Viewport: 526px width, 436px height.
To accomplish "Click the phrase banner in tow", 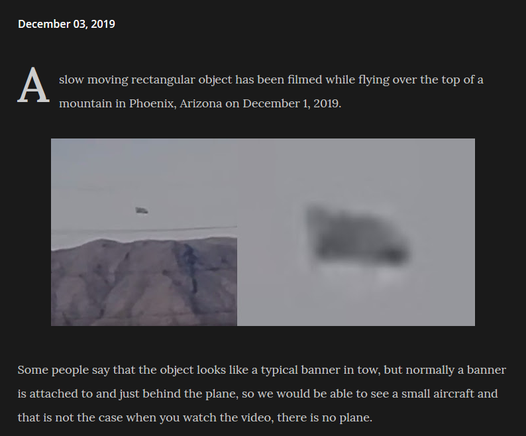I will (x=341, y=370).
